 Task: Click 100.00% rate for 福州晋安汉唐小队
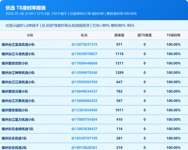(173, 91)
